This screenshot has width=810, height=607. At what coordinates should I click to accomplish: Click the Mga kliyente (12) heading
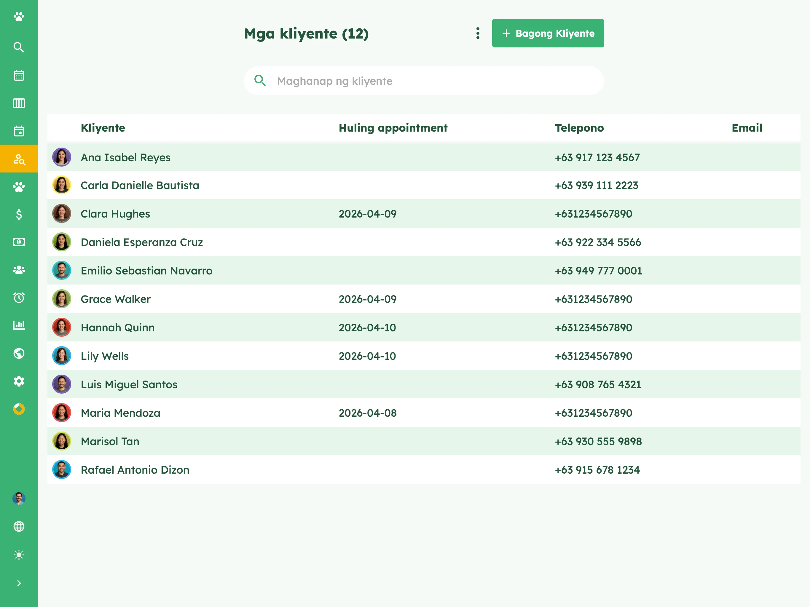point(306,34)
